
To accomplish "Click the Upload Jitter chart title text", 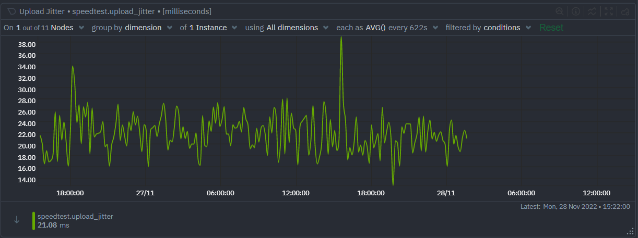I will coord(42,11).
